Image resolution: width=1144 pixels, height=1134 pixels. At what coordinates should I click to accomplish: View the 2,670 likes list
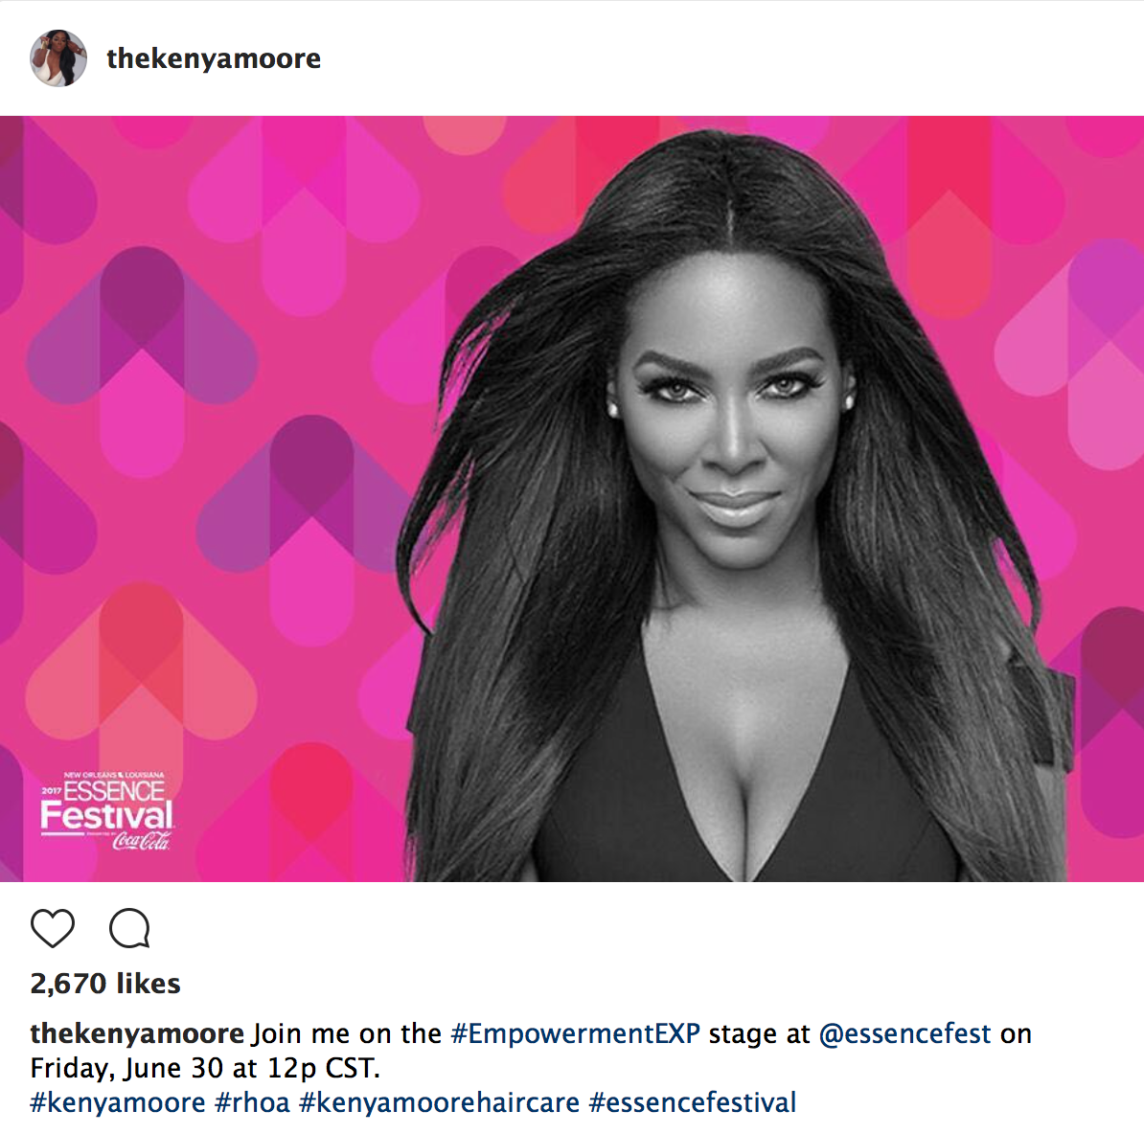105,983
